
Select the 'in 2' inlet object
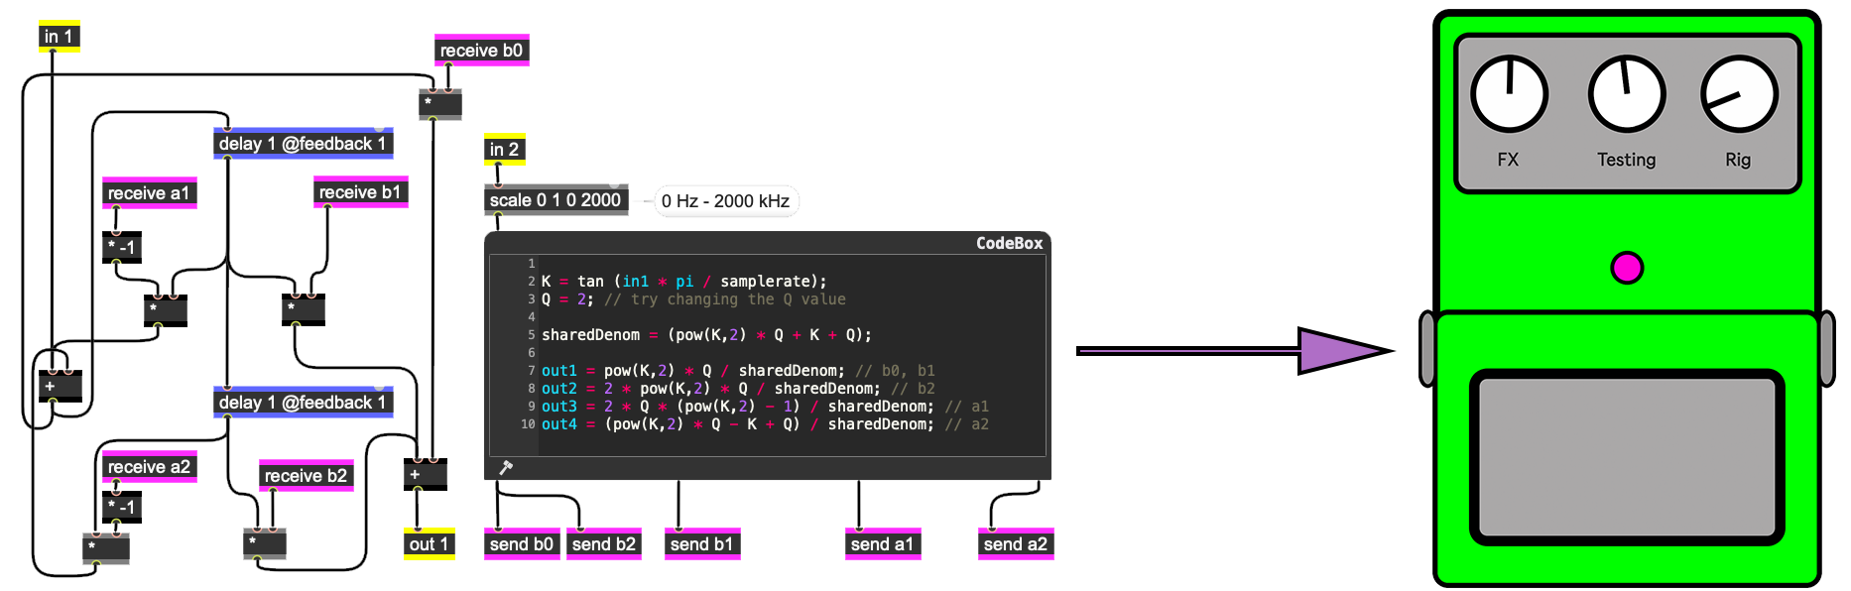click(x=504, y=150)
